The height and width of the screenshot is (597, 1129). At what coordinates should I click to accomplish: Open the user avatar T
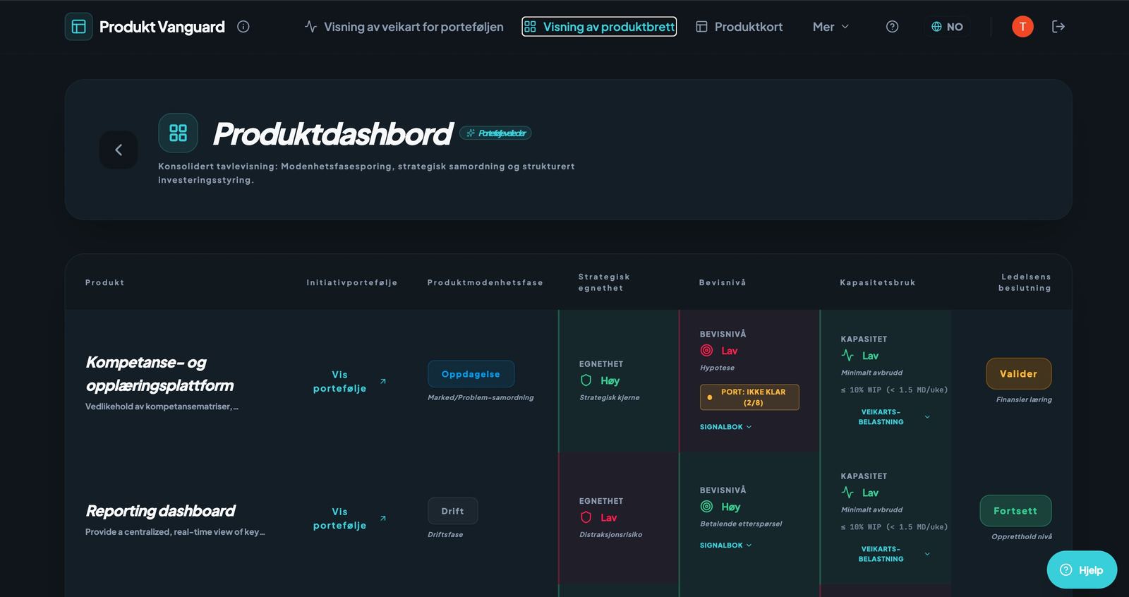(x=1022, y=27)
